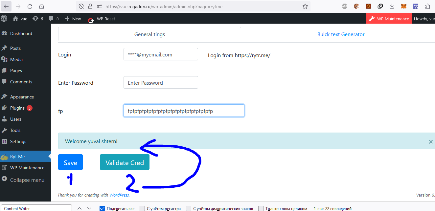Open Media in the sidebar
Image resolution: width=435 pixels, height=211 pixels.
16,59
